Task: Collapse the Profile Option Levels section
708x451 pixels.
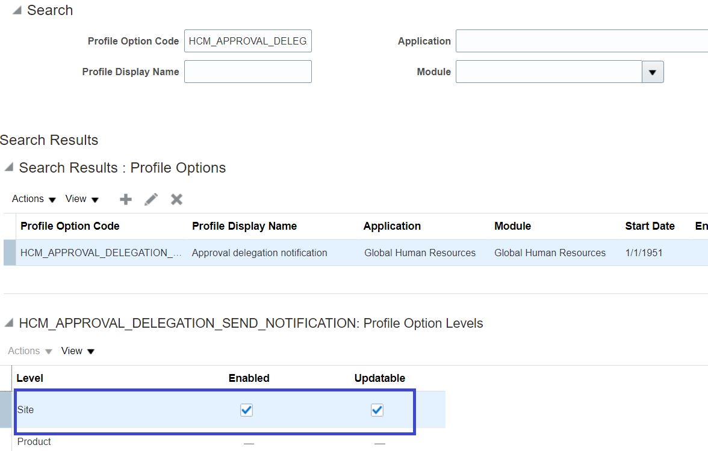Action: 9,324
